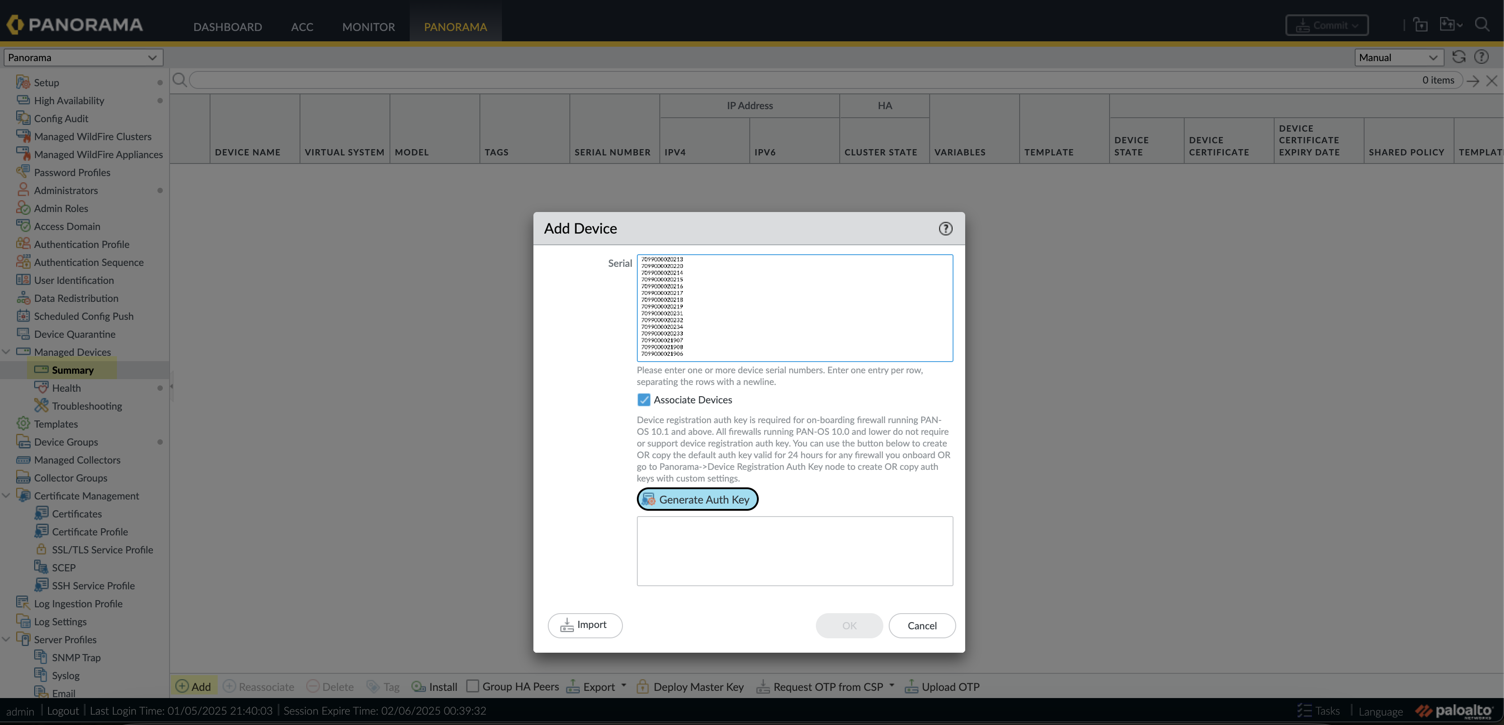Click the clear filter X icon
The width and height of the screenshot is (1504, 725).
(x=1491, y=80)
